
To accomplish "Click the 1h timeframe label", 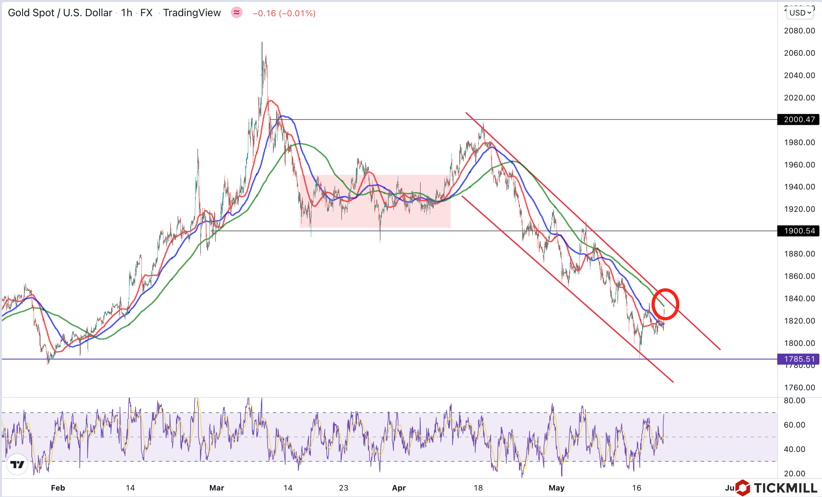I will [x=126, y=13].
